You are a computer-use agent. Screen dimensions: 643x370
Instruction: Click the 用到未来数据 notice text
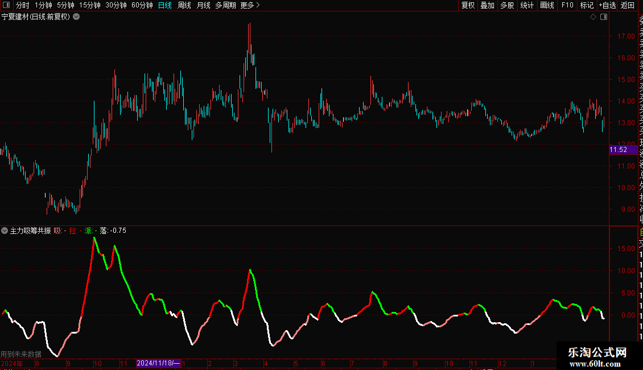(21, 354)
